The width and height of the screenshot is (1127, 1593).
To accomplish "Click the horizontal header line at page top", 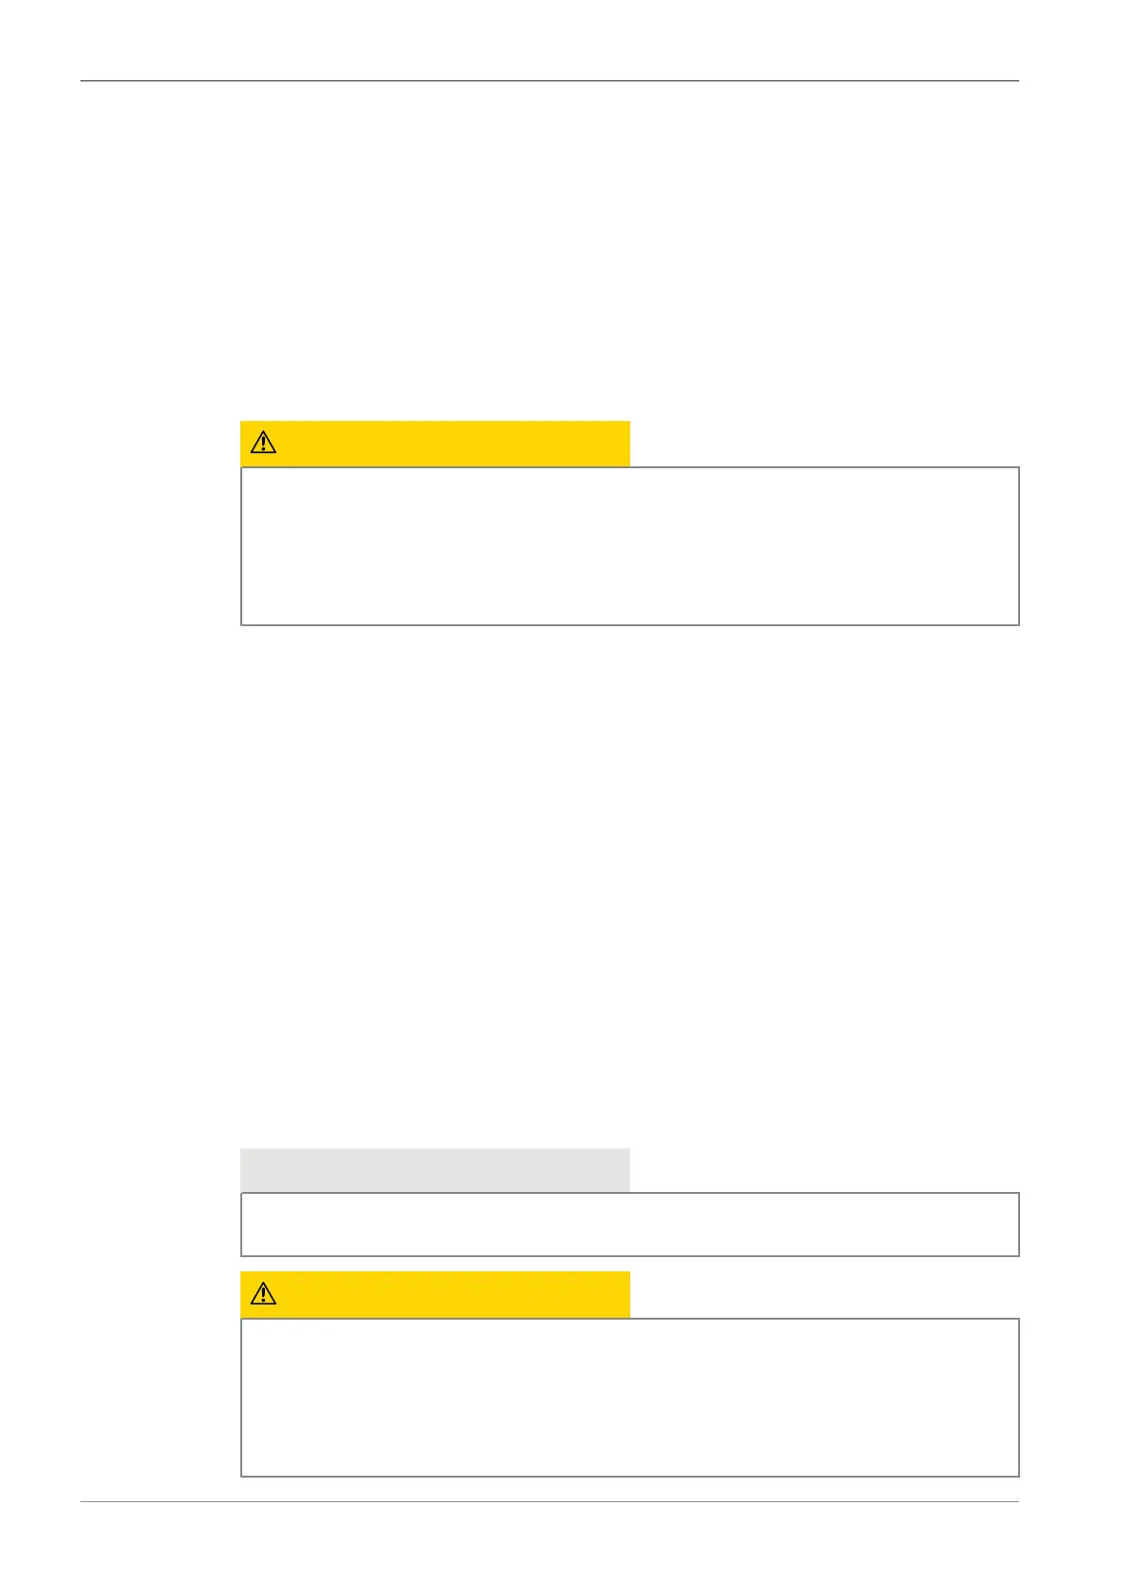I will click(549, 81).
